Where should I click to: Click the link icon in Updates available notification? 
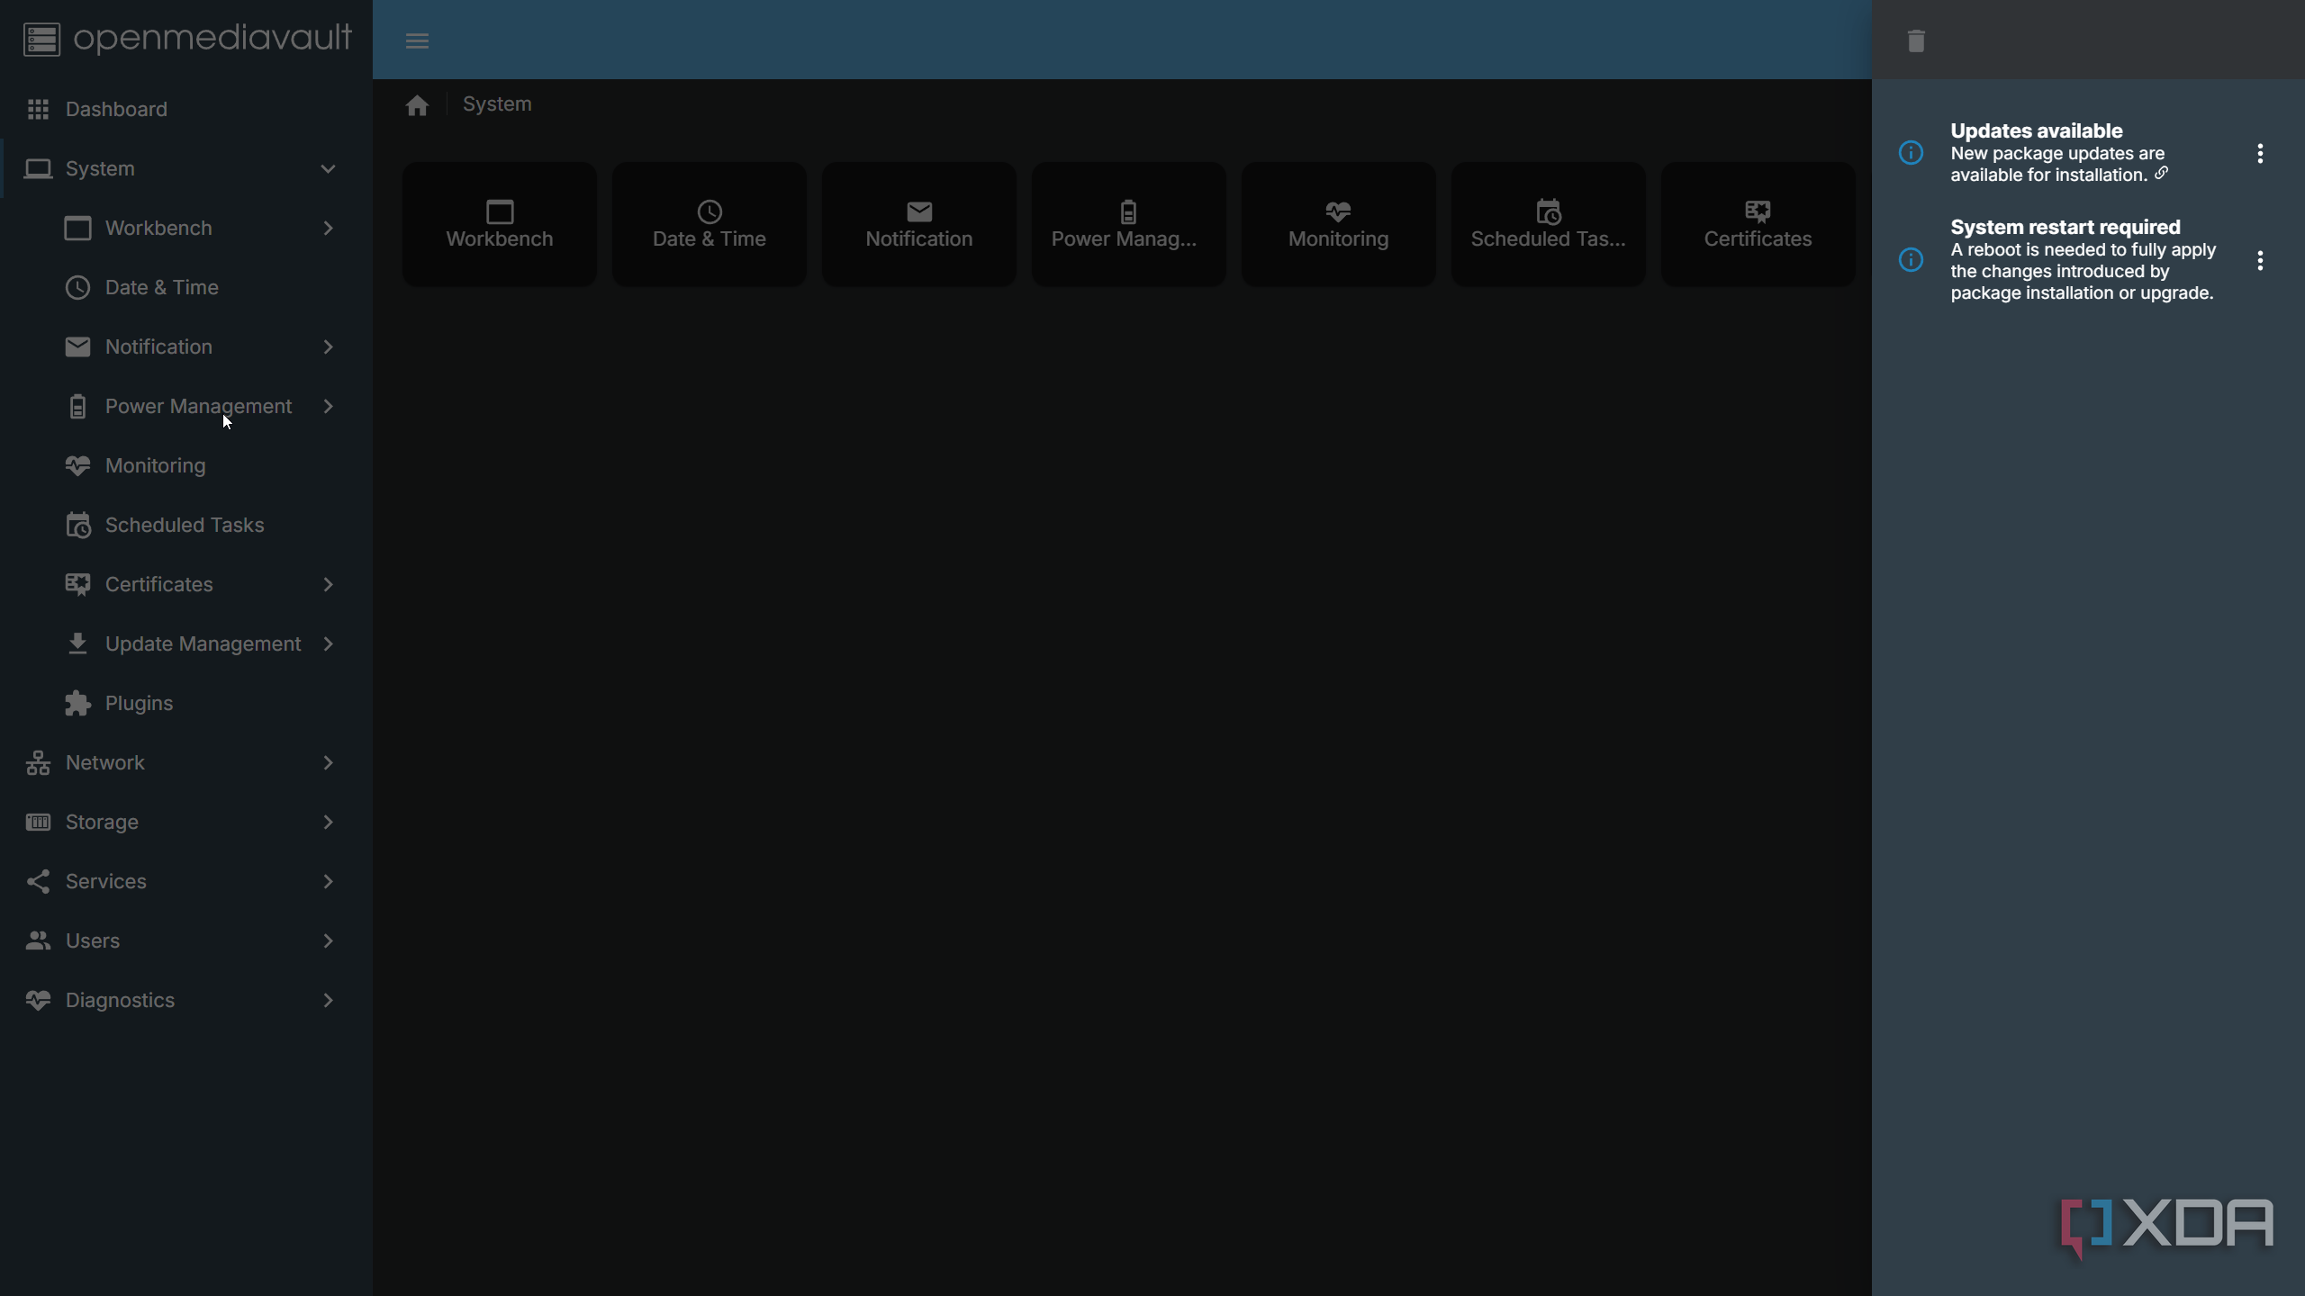(x=2161, y=173)
